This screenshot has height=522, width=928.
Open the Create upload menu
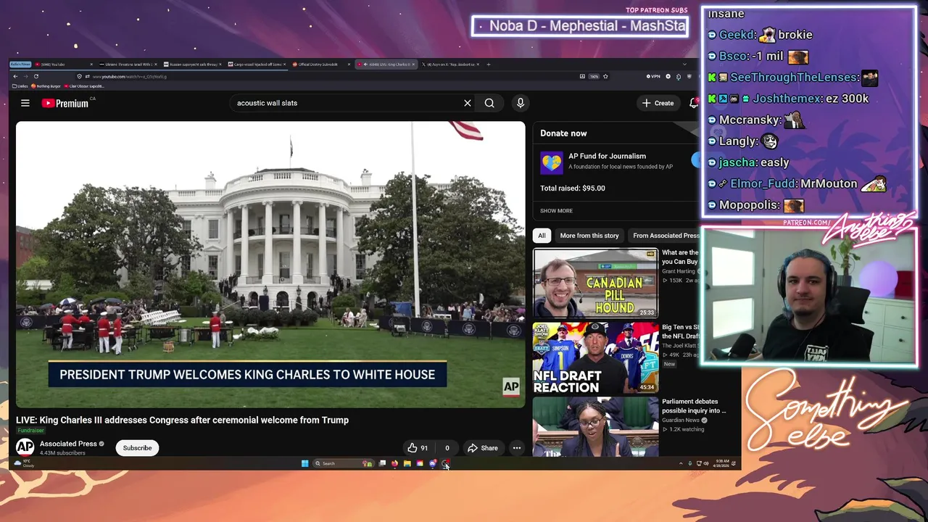(658, 103)
